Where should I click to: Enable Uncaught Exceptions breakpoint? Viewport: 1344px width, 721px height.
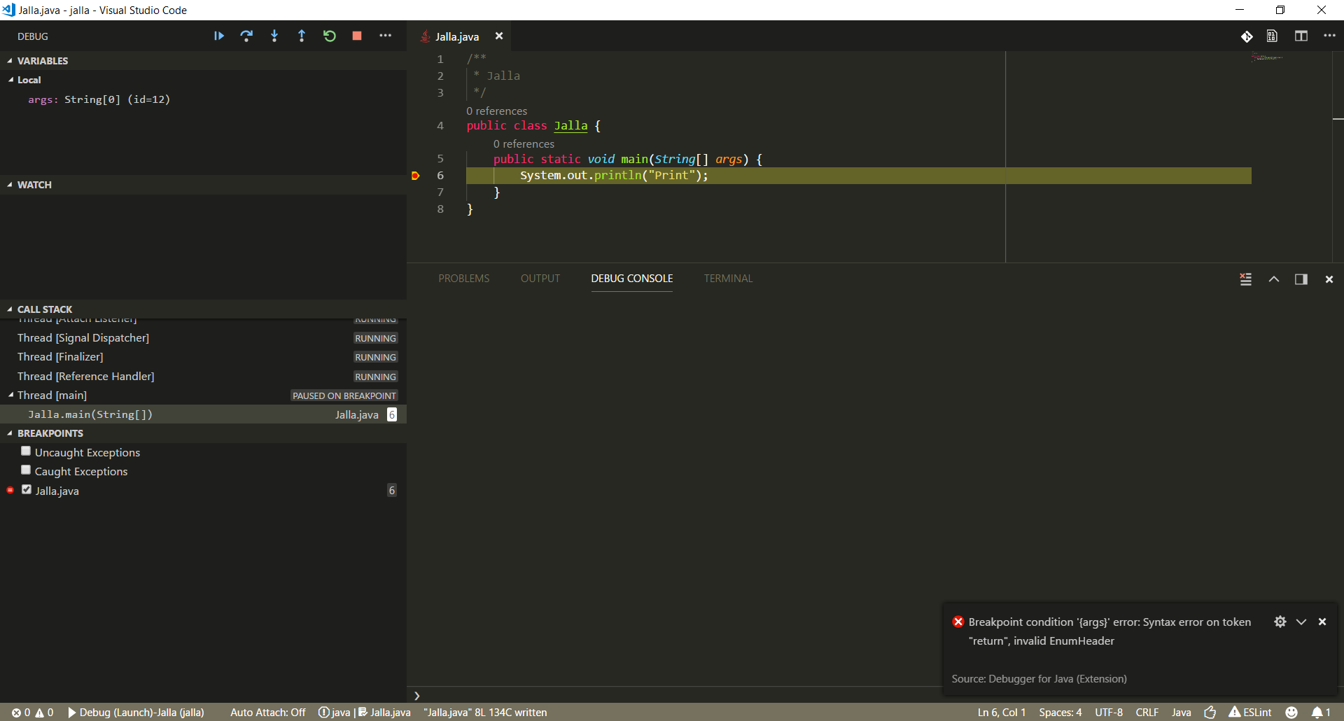(x=26, y=451)
